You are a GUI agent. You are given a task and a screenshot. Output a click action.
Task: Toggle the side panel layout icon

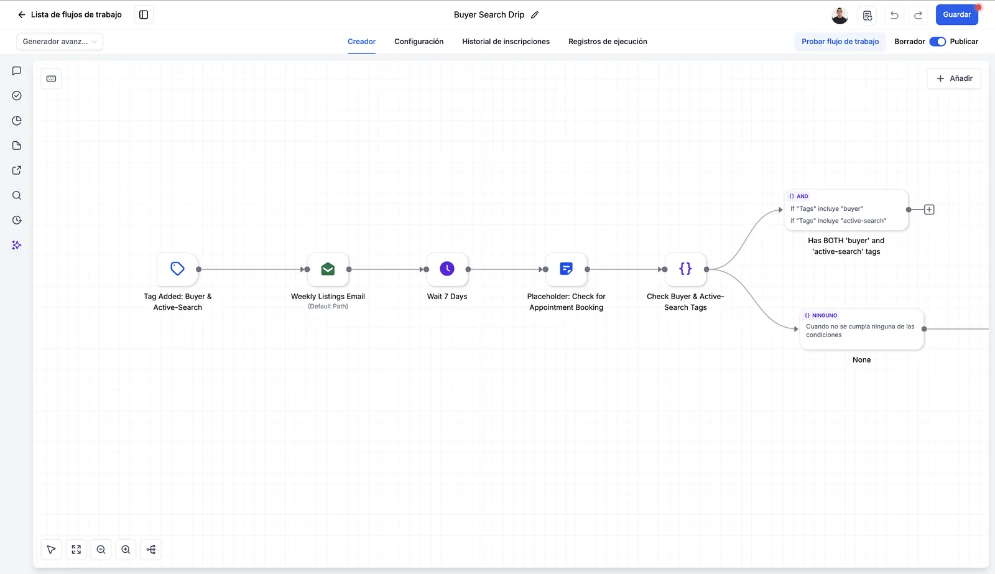point(144,14)
